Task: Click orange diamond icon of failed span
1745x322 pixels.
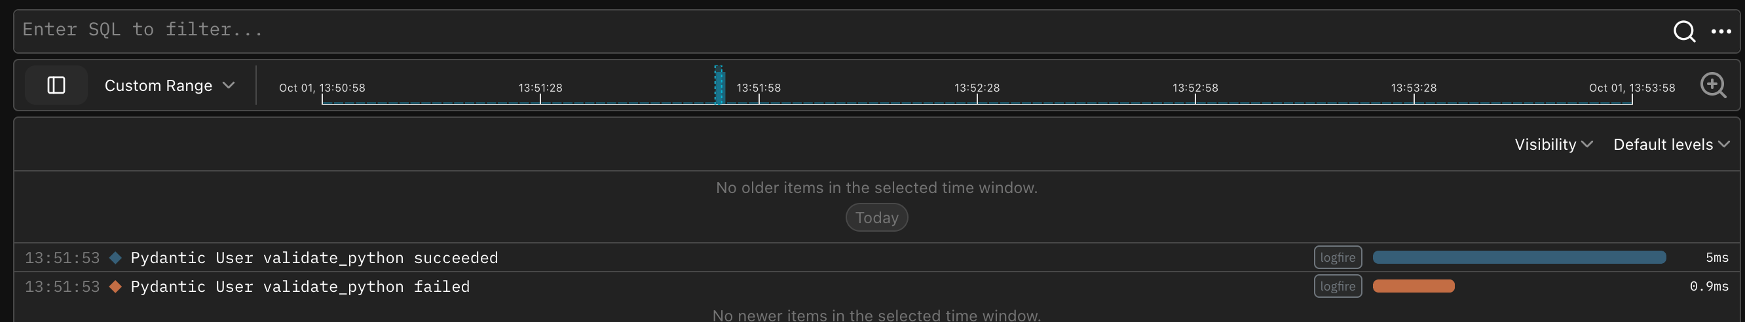Action: pyautogui.click(x=116, y=287)
